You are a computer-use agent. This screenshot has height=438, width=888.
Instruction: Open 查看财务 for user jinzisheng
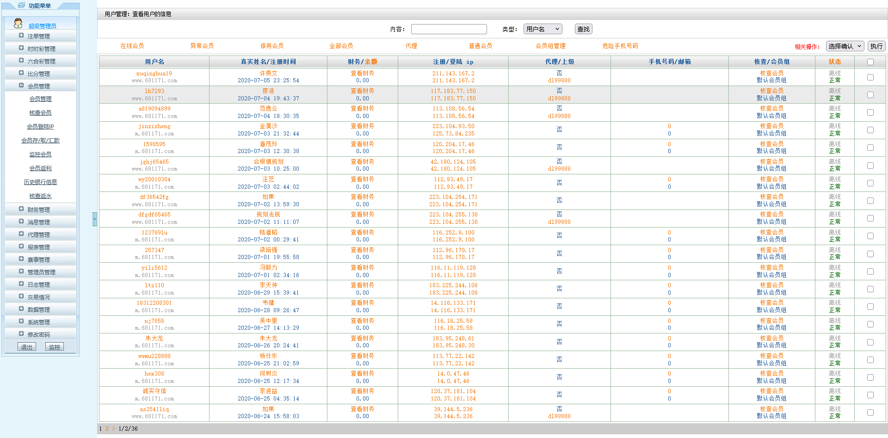362,126
